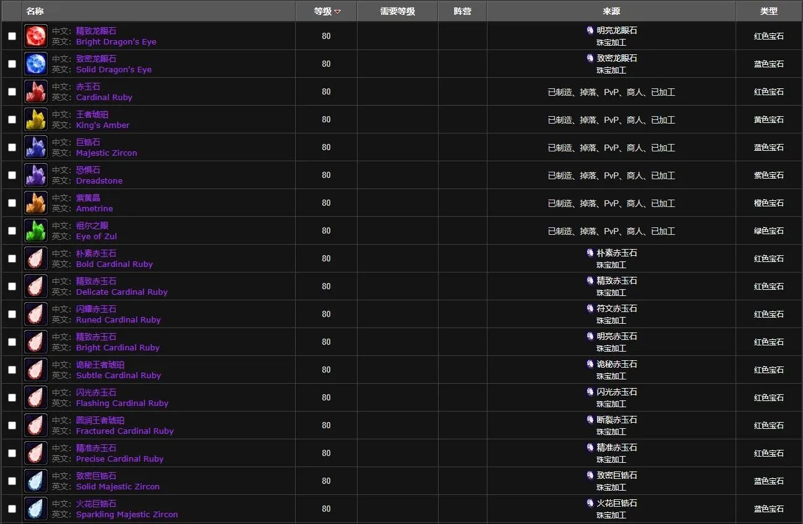Click the Bright Dragon's Eye red gem icon
Image resolution: width=803 pixels, height=524 pixels.
[x=36, y=36]
